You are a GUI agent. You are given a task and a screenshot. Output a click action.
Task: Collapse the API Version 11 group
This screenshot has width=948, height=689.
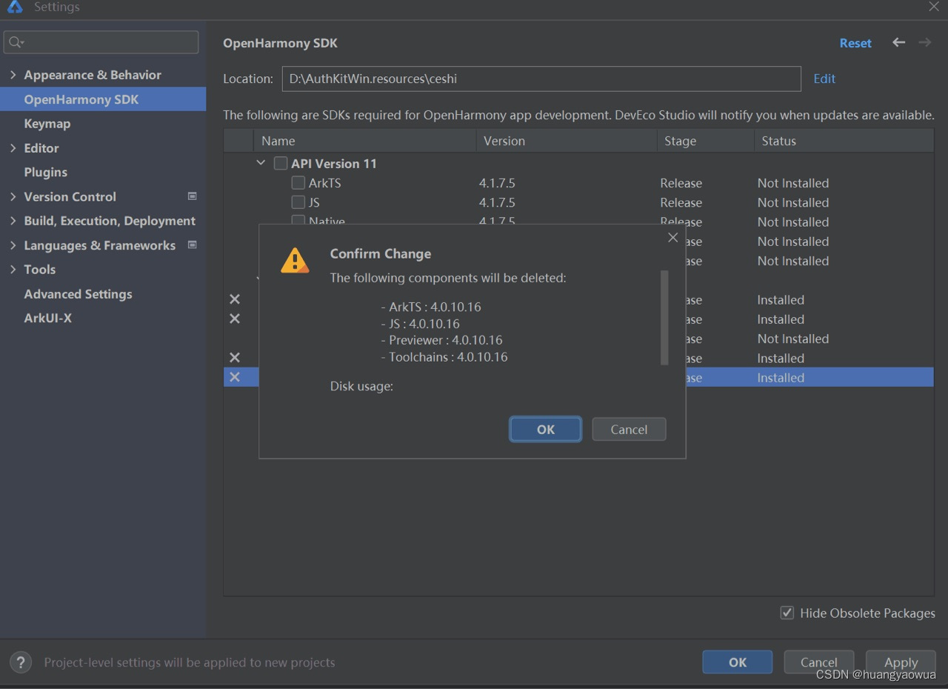click(261, 163)
